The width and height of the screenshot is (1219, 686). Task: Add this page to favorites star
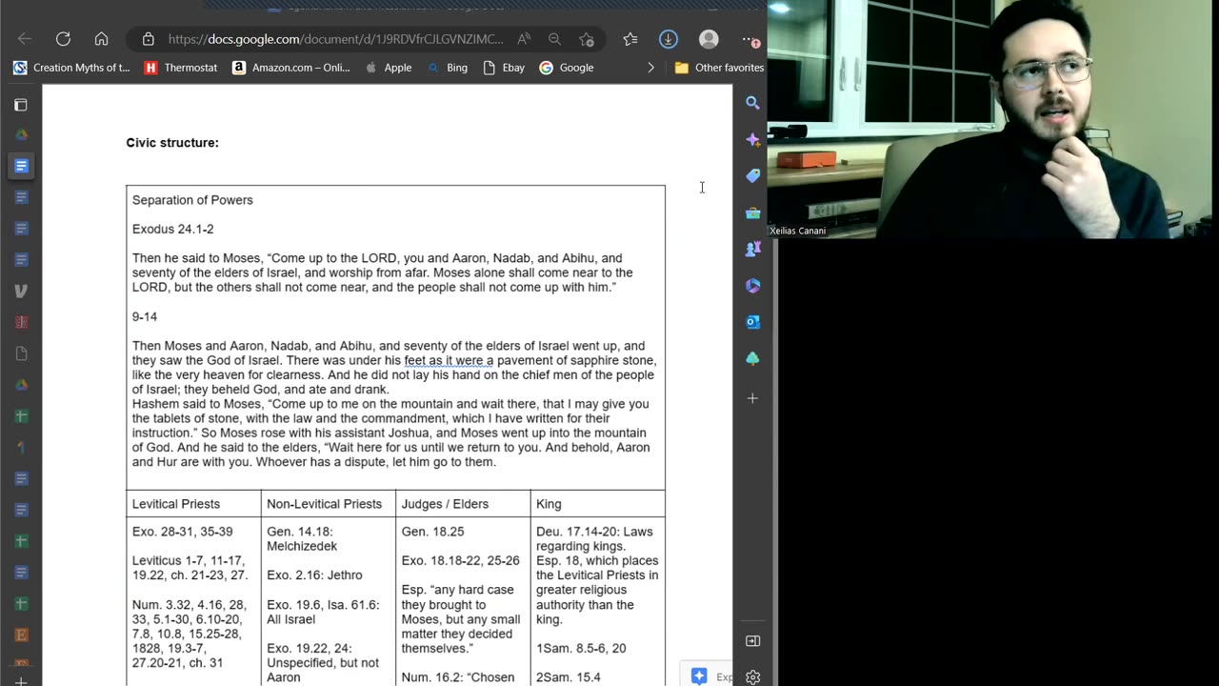(x=587, y=39)
